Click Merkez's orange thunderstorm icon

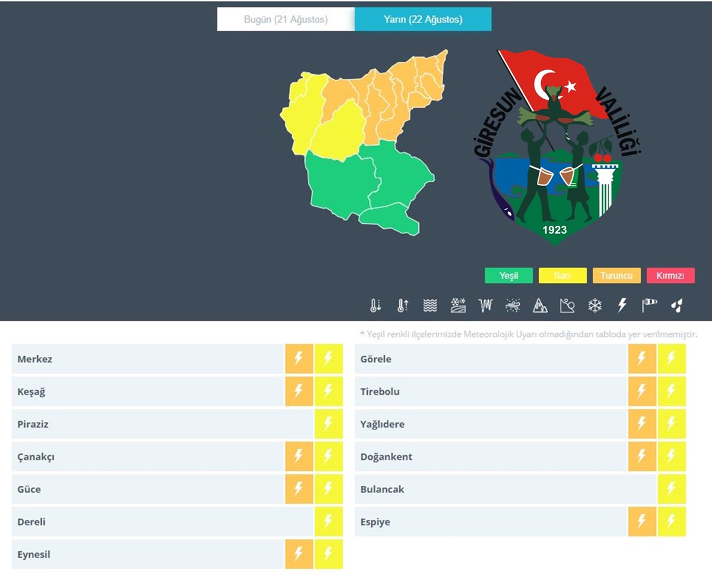(x=299, y=359)
